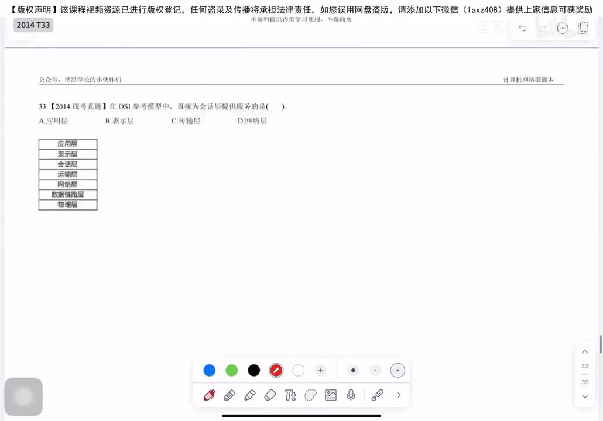Tap the floating assistive touch button
The image size is (603, 421).
click(x=23, y=396)
